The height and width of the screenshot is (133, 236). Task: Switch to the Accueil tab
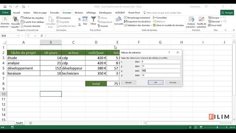tap(16, 13)
